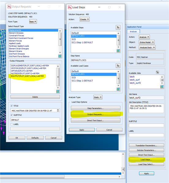Select SC0 in Available Steps
The image size is (169, 183).
[94, 39]
